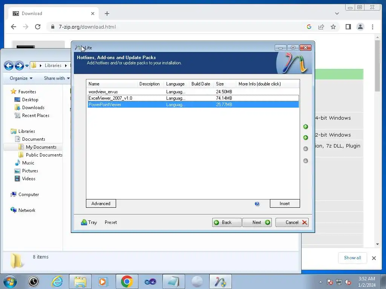The width and height of the screenshot is (386, 289).
Task: Toggle Chrome side panel icon
Action: tap(348, 27)
